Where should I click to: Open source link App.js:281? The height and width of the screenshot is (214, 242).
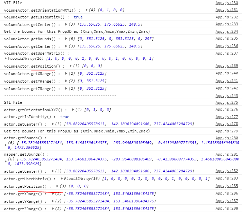[x=227, y=154]
